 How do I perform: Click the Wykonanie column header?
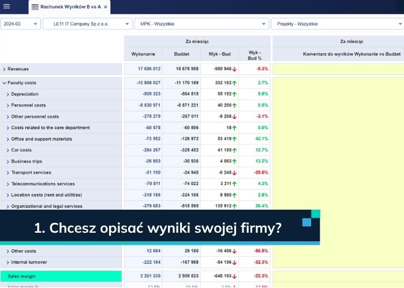143,54
